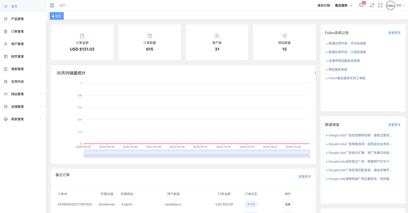Viewport: 408px width, 213px height.
Task: Click the Fulinx user avatar
Action: point(390,6)
